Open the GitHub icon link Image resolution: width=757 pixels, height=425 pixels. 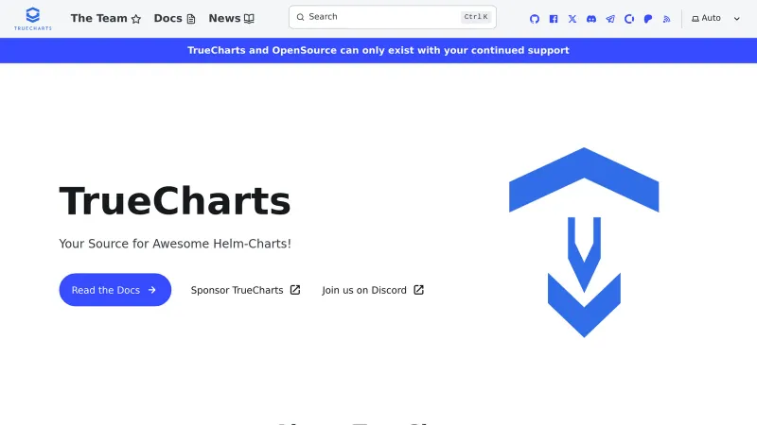click(535, 19)
